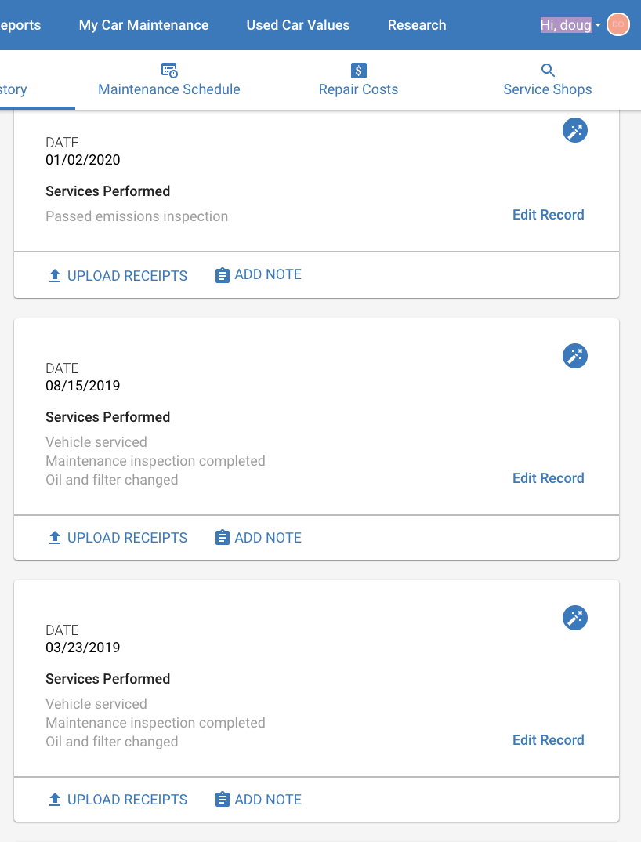The width and height of the screenshot is (641, 842).
Task: Click magic wand icon on 01/02/2020 record
Action: click(575, 130)
